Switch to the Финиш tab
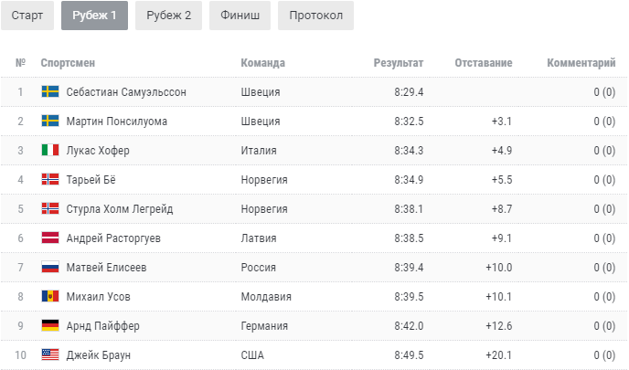The width and height of the screenshot is (629, 370). 240,16
